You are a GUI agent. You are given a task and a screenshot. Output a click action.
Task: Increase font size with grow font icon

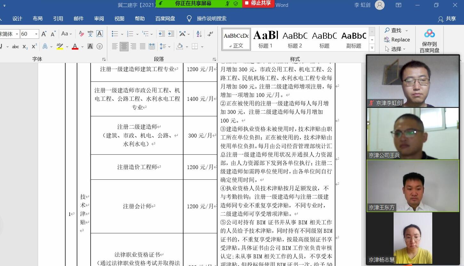[44, 34]
